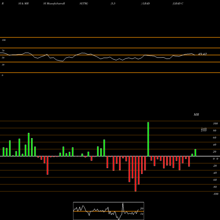
Task: Click the last green bar on the right
Action: click(x=195, y=153)
